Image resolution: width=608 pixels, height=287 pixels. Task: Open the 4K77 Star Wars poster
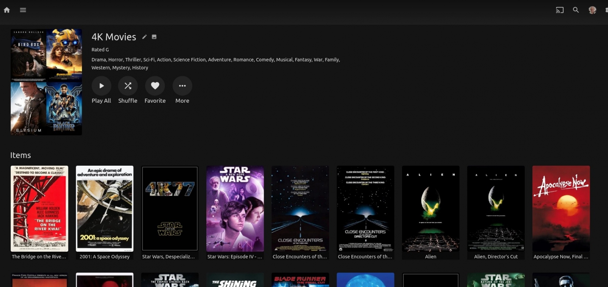pyautogui.click(x=170, y=209)
